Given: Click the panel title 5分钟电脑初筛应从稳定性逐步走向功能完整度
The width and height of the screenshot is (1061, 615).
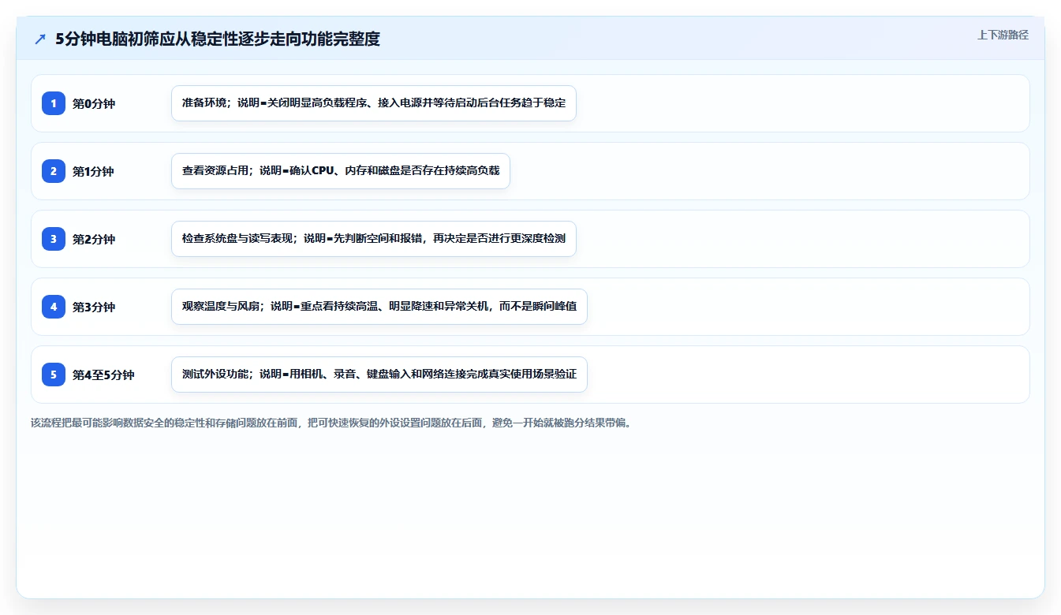Looking at the screenshot, I should (218, 39).
